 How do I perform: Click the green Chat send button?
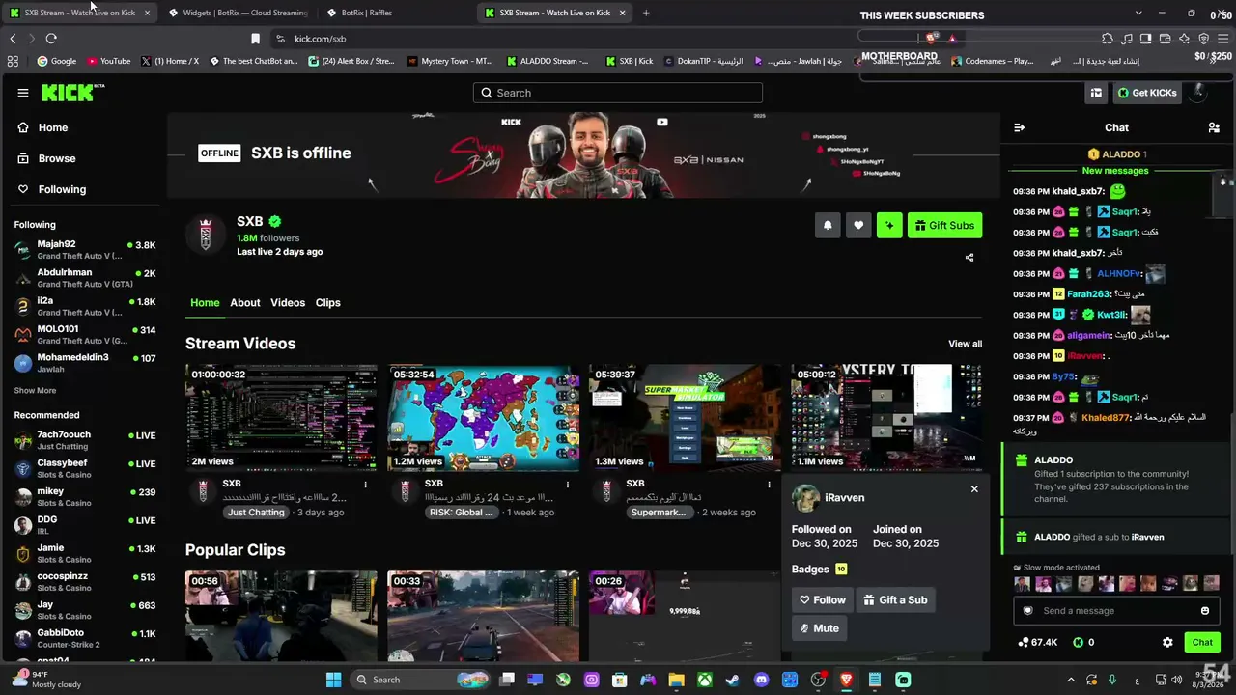coord(1202,642)
